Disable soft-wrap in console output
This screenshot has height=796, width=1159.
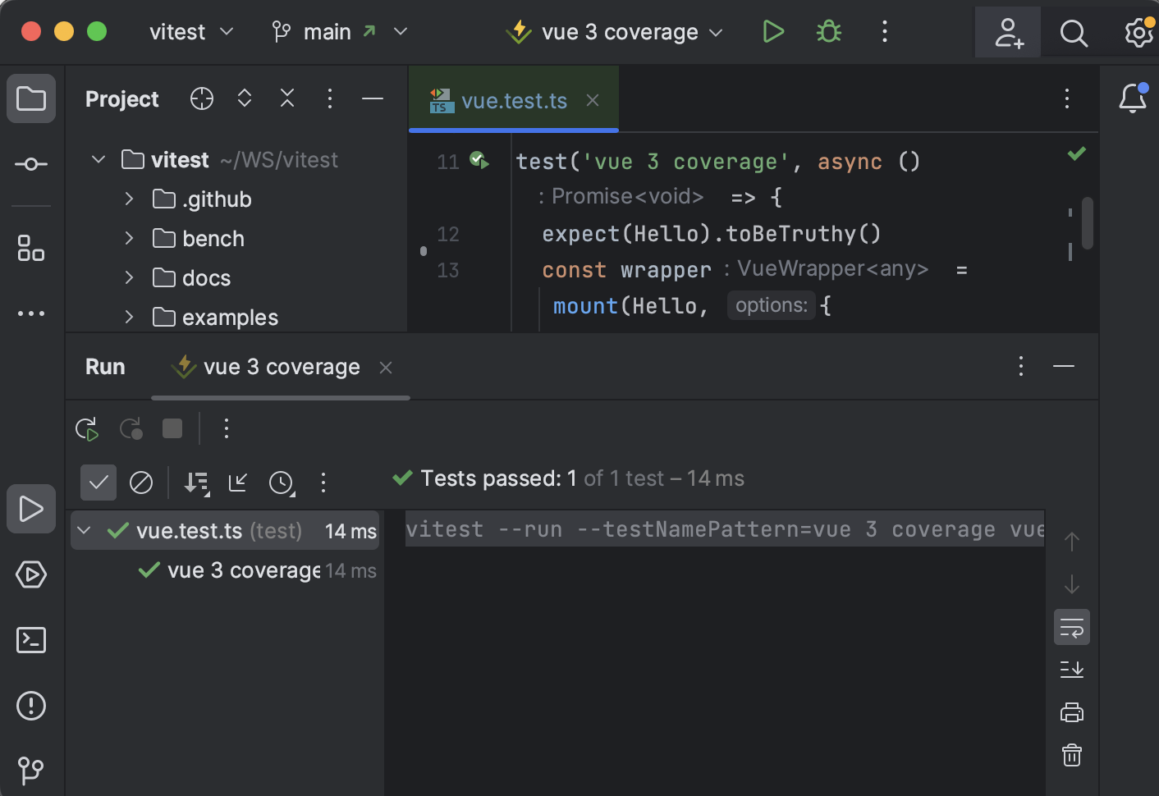pyautogui.click(x=1071, y=627)
